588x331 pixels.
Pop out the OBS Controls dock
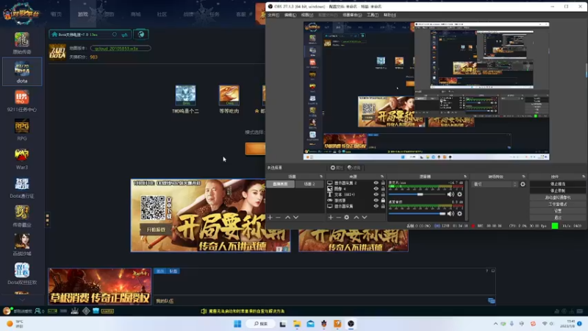(x=584, y=177)
